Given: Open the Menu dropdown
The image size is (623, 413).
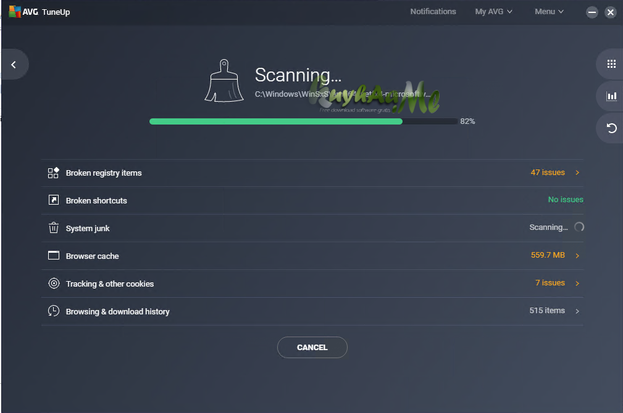Looking at the screenshot, I should click(549, 12).
